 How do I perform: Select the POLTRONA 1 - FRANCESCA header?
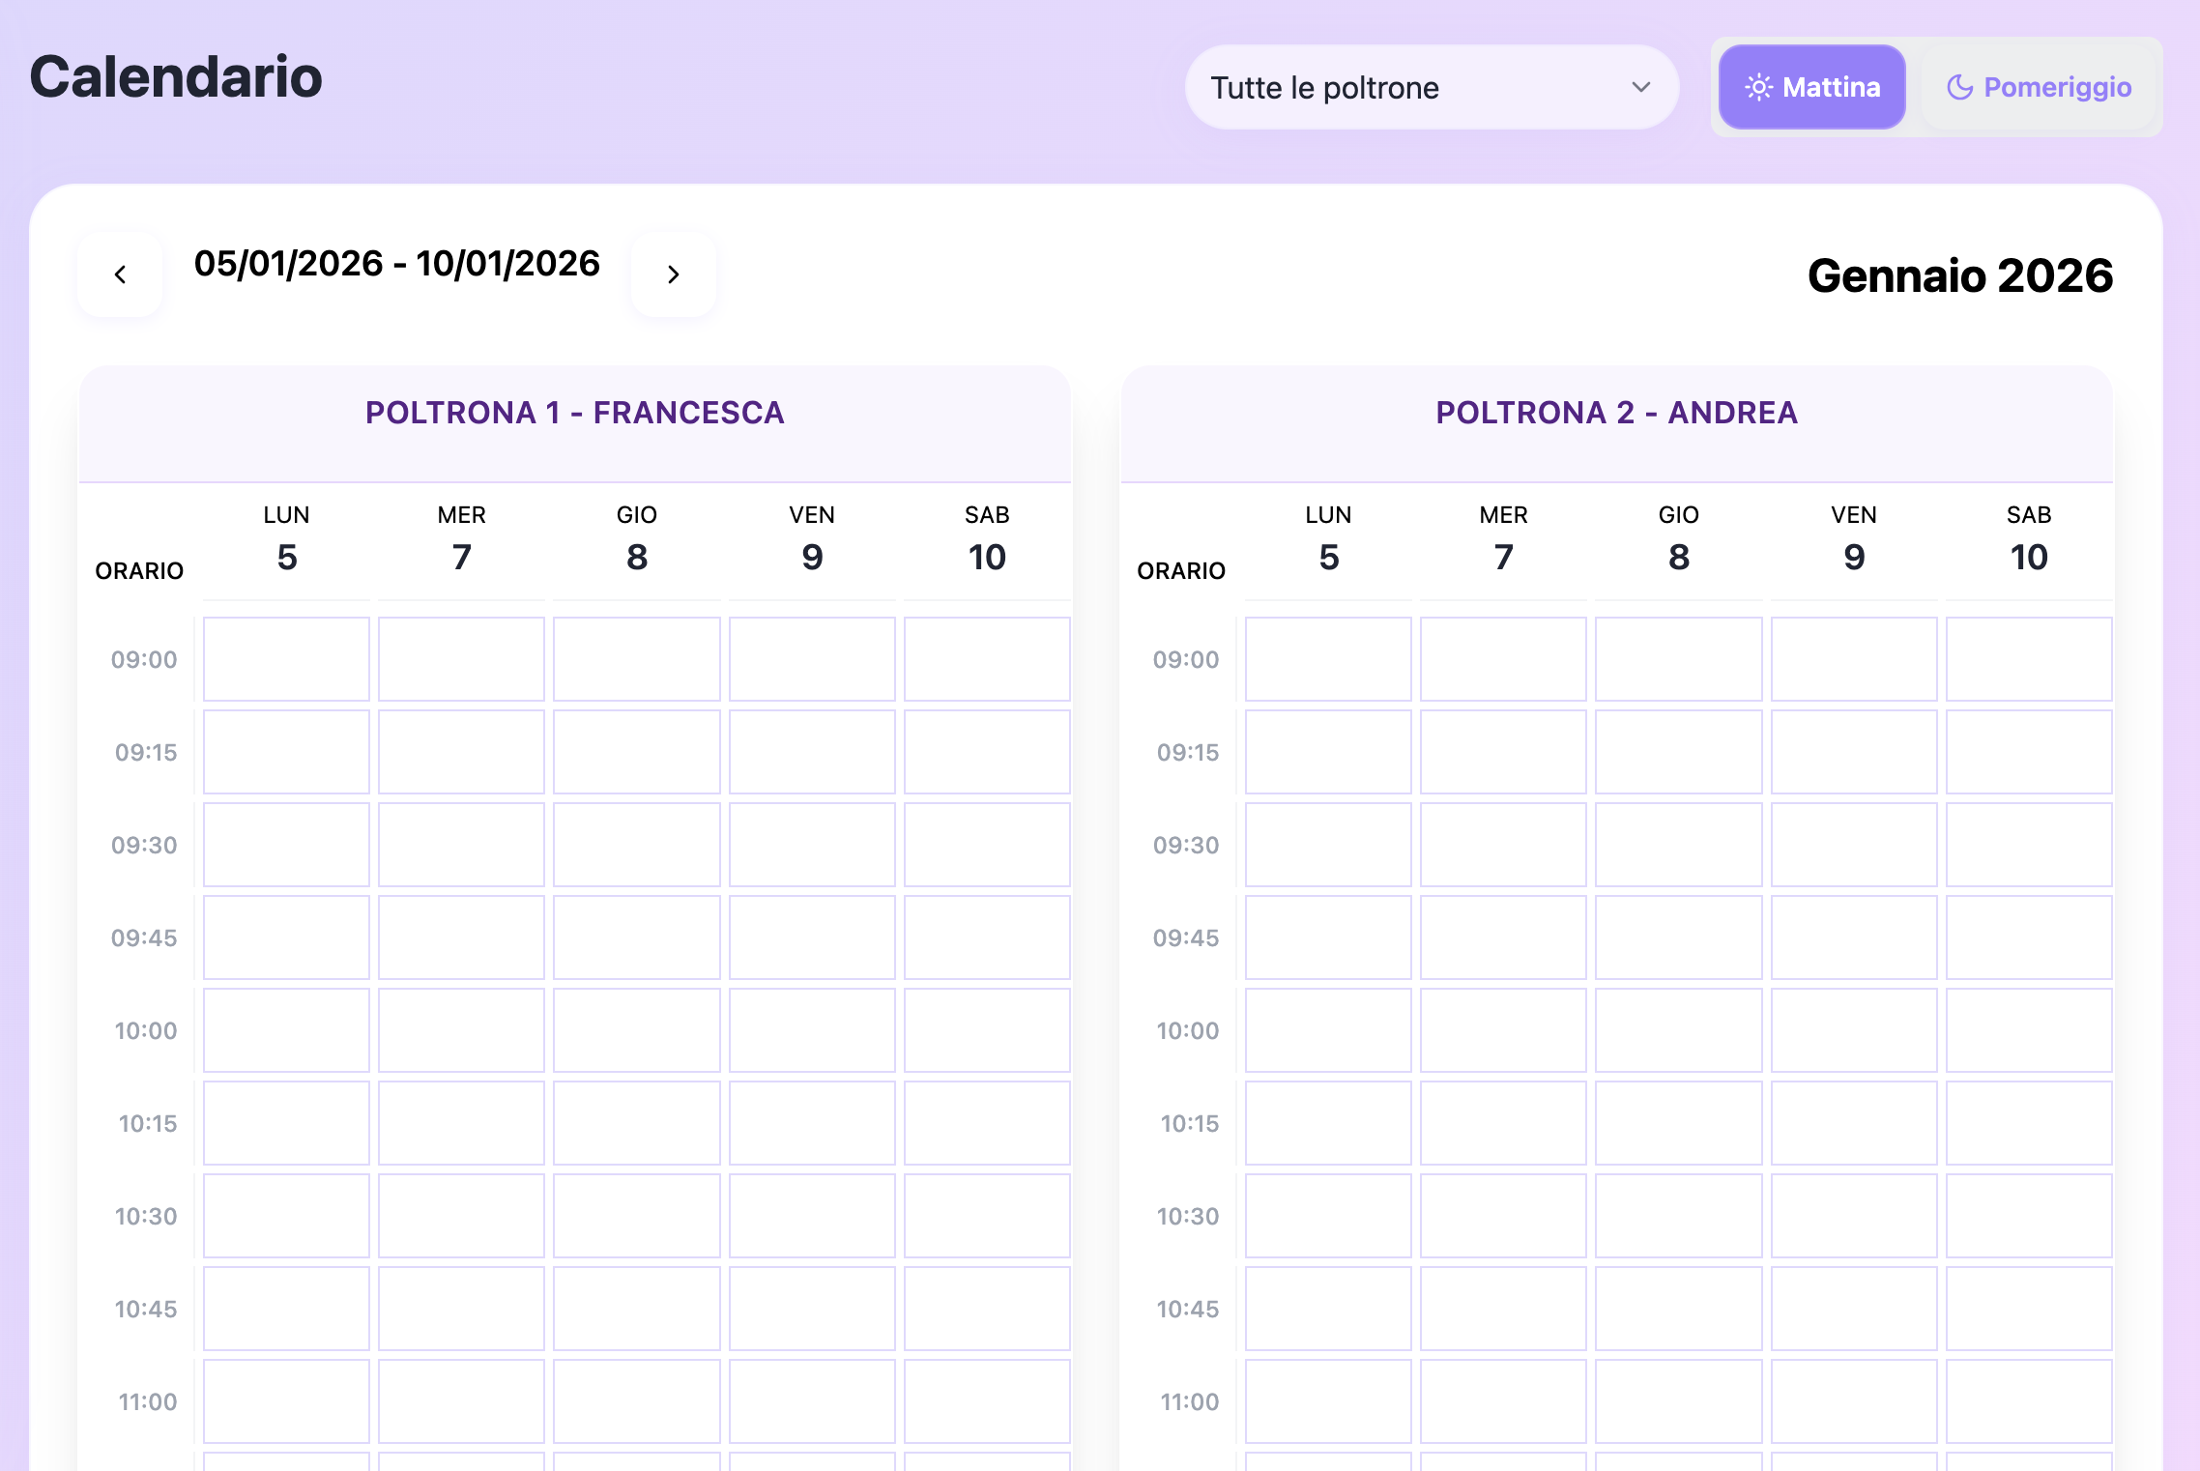click(x=575, y=413)
